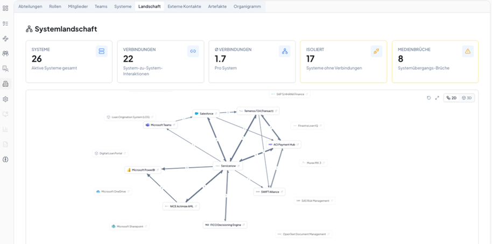Open the Systeme tab
Viewport: 492px width, 244px height.
[123, 6]
